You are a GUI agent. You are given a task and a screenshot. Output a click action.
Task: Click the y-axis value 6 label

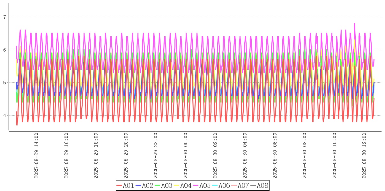tap(4, 50)
